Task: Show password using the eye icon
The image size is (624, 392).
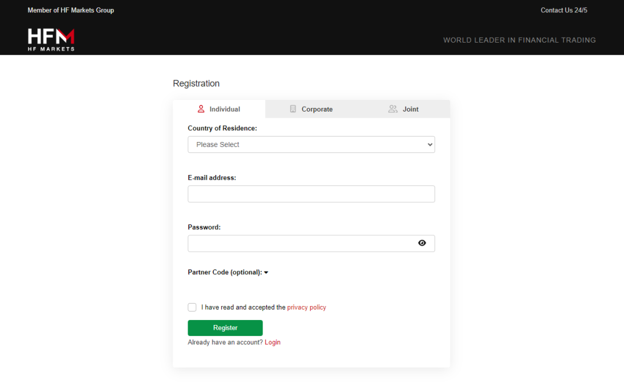Action: point(422,243)
